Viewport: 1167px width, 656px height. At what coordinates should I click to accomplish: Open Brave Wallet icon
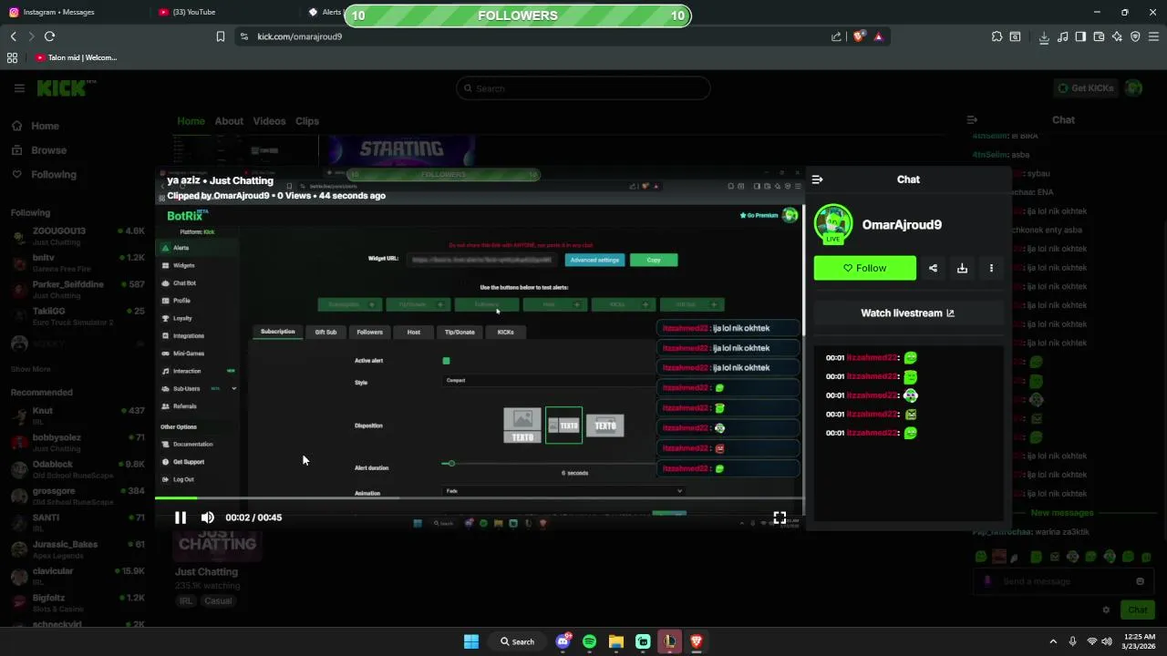coord(1099,36)
